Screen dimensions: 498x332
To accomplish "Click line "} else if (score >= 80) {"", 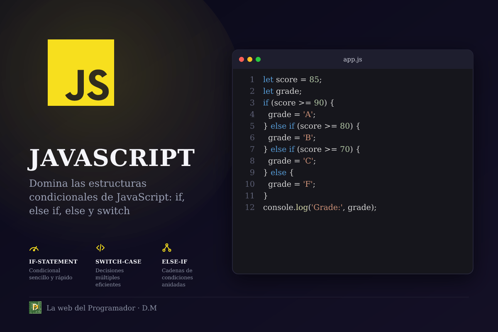I will coord(312,126).
